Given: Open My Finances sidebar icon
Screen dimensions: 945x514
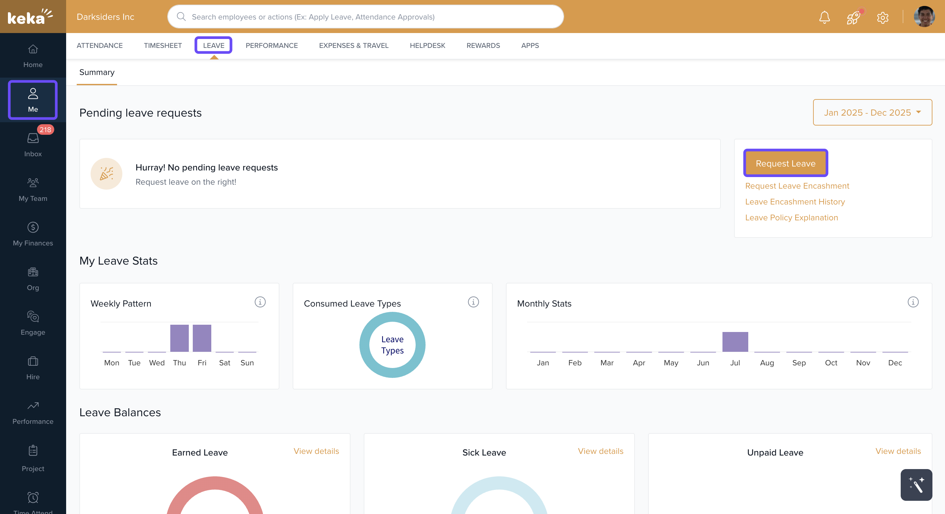Looking at the screenshot, I should pos(33,234).
